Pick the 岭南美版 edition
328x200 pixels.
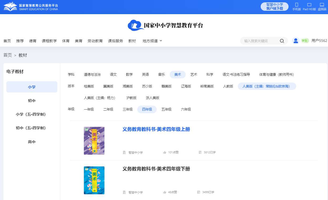pos(207,86)
